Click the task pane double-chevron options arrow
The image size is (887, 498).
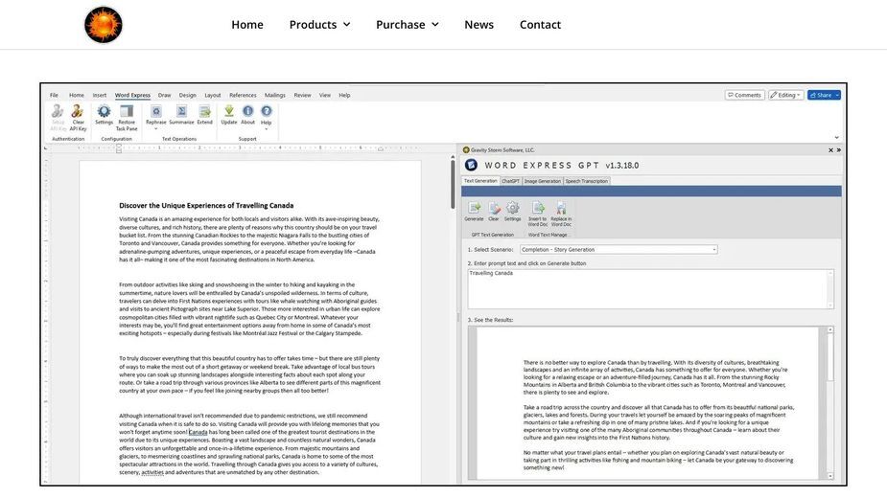838,150
